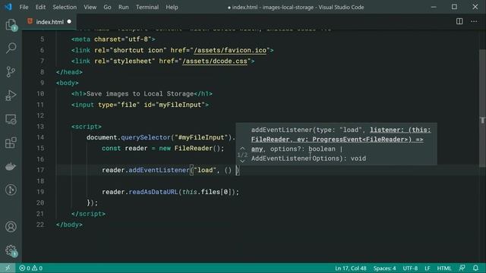486x273 pixels.
Task: Click the meta charset tag on line 5
Action: [113, 39]
